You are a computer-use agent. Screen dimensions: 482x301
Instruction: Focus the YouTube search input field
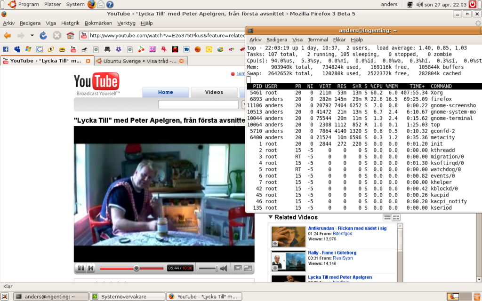199,105
